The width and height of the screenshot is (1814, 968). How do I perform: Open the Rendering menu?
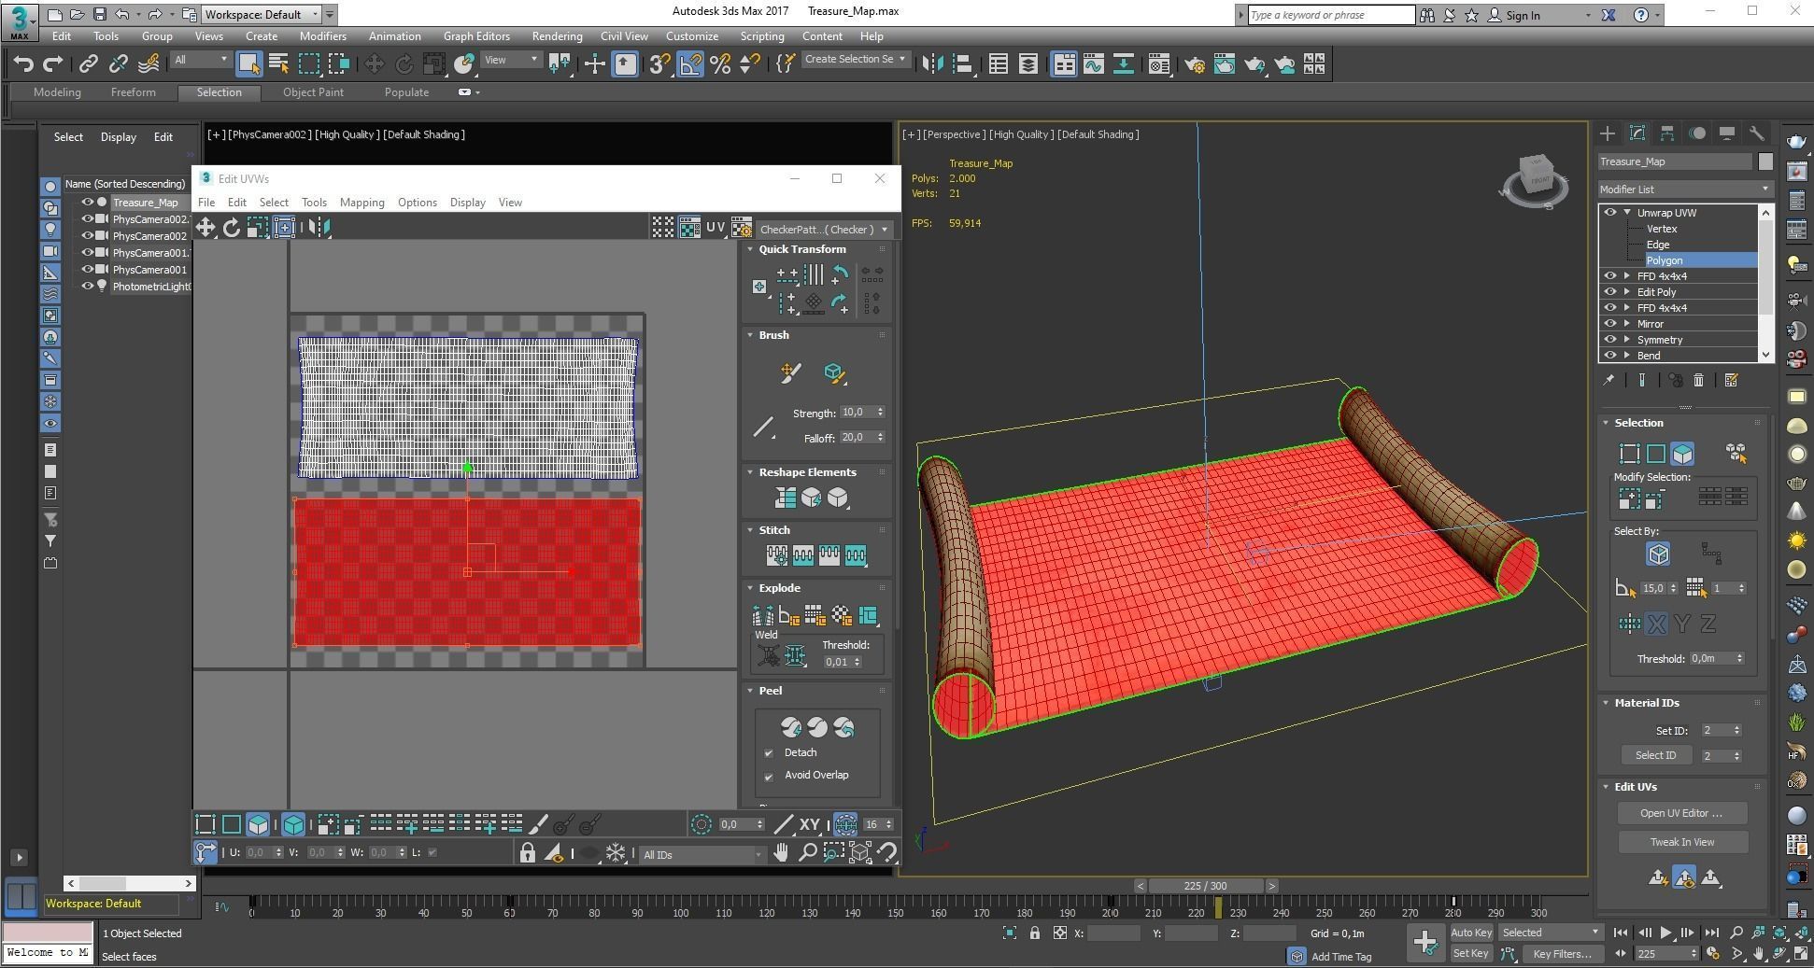pos(557,36)
